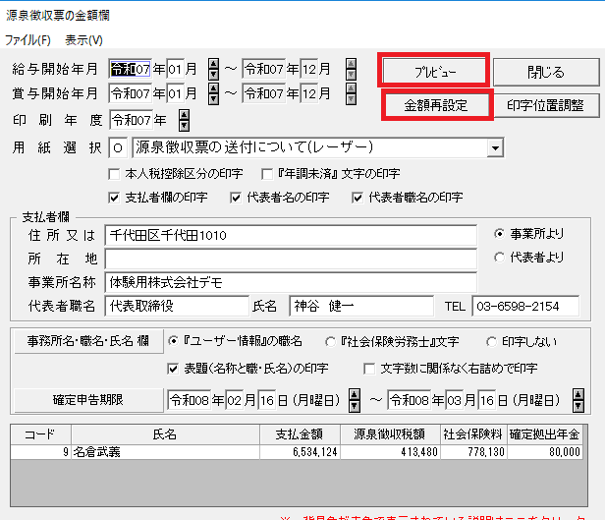Click the プレビュー (Preview) button
Image resolution: width=605 pixels, height=520 pixels.
tap(435, 71)
